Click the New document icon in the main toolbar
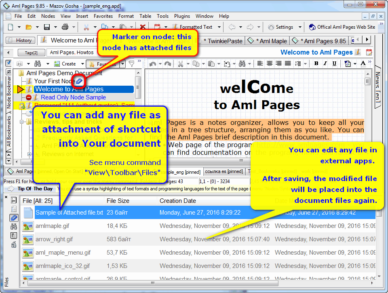 click(11, 27)
